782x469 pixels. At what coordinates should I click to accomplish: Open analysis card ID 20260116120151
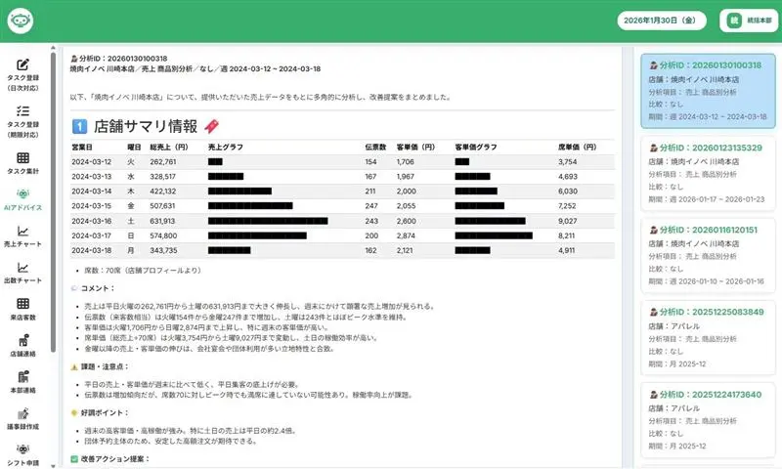(x=708, y=256)
